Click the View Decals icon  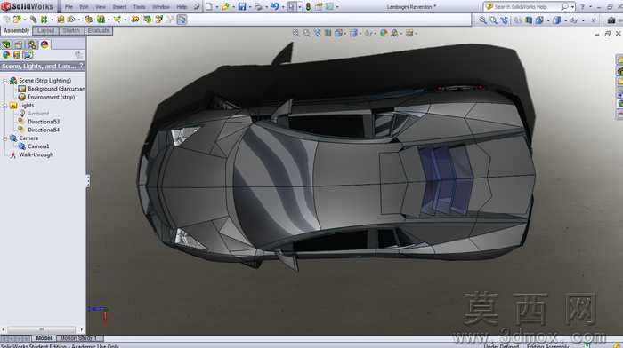17,55
